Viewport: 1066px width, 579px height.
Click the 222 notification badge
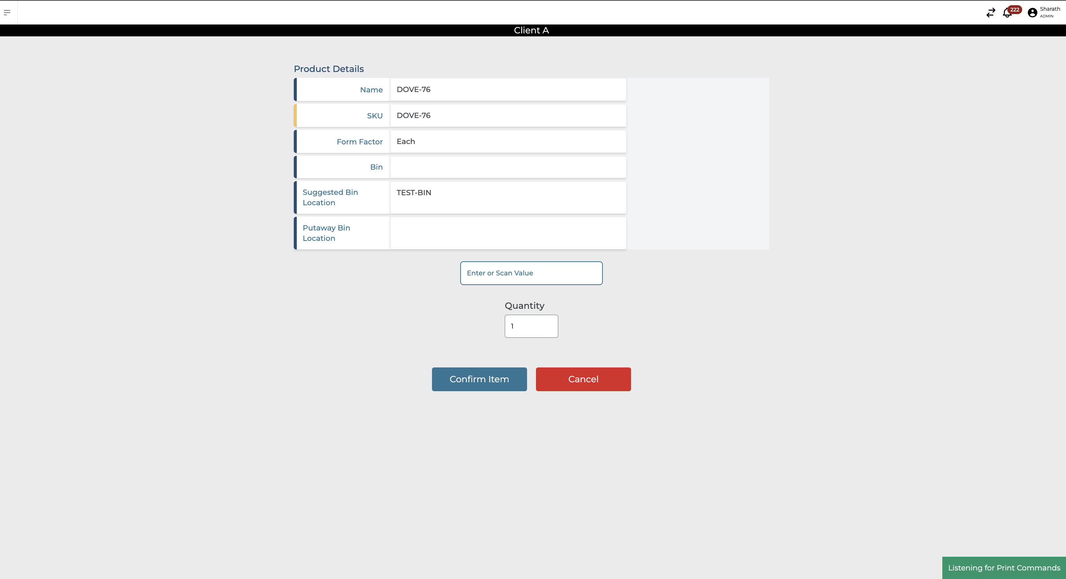pyautogui.click(x=1015, y=10)
